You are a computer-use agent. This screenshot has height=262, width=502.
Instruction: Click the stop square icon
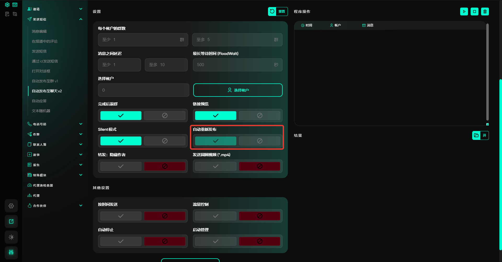[x=475, y=12]
